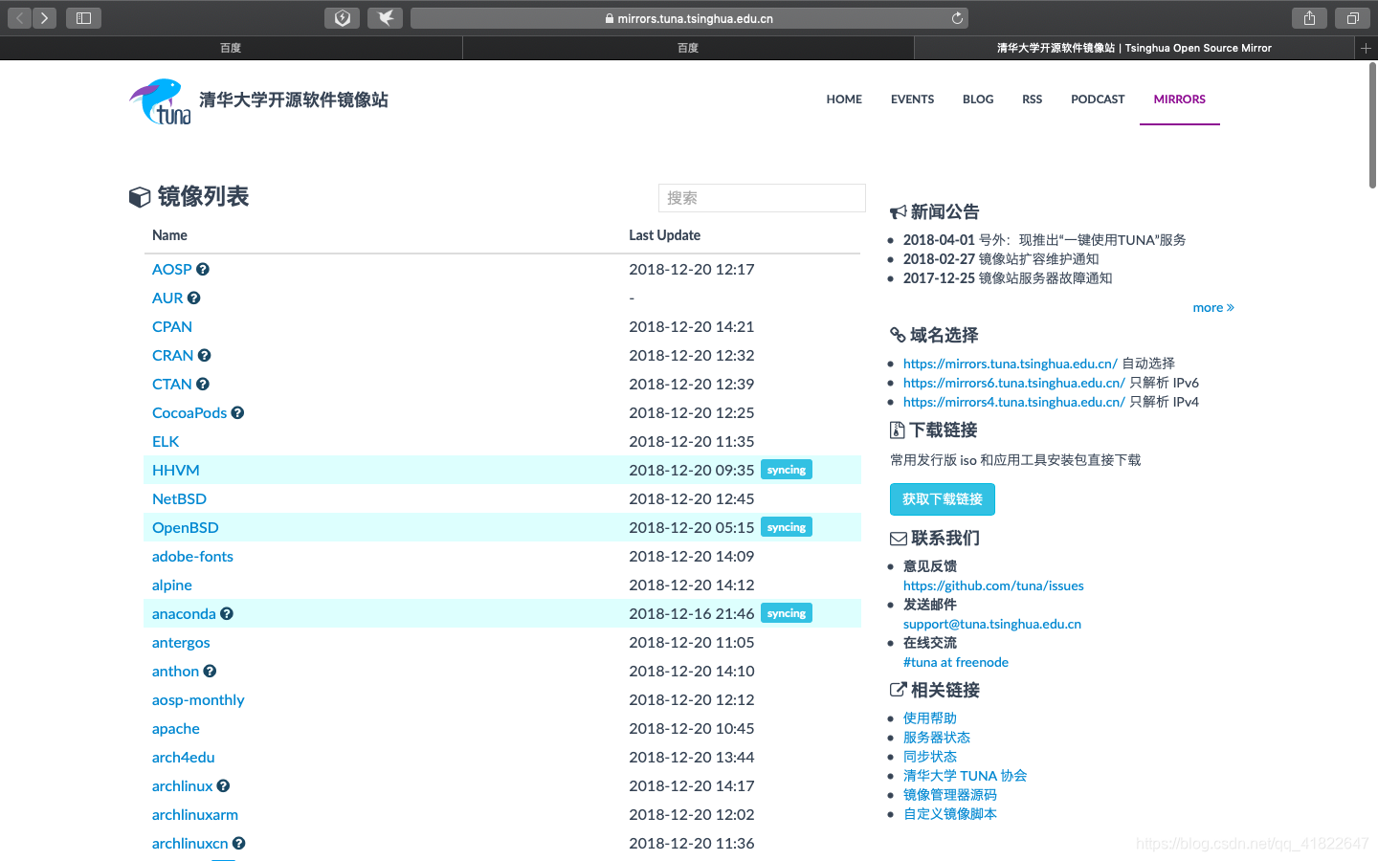Open the 自定义镜像脚本 link

[x=950, y=814]
